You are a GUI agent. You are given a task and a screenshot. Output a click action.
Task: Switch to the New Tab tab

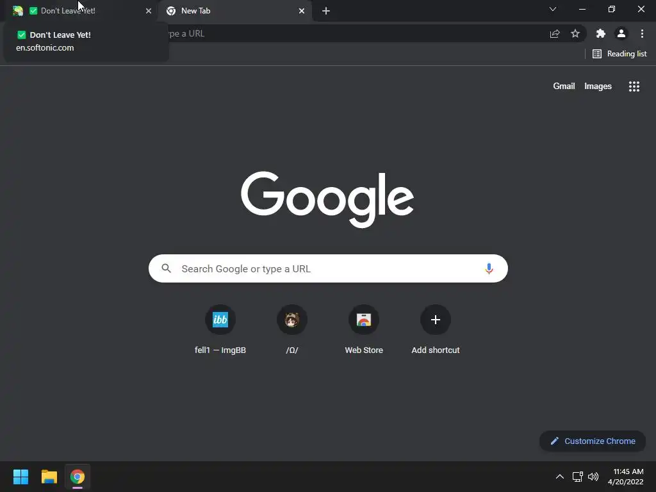[234, 11]
